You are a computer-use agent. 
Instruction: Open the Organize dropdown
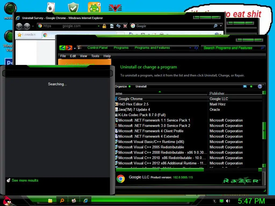click(123, 86)
